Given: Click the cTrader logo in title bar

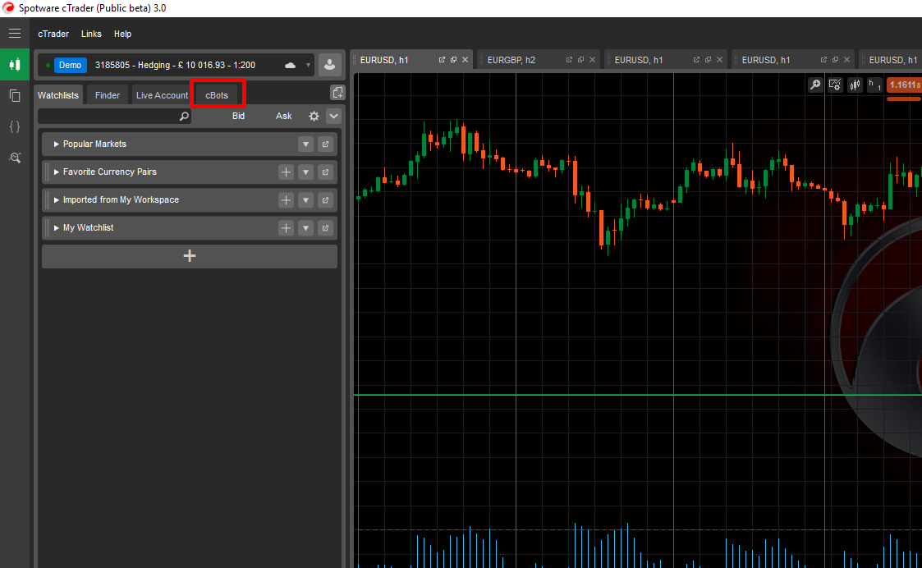Looking at the screenshot, I should click(8, 8).
